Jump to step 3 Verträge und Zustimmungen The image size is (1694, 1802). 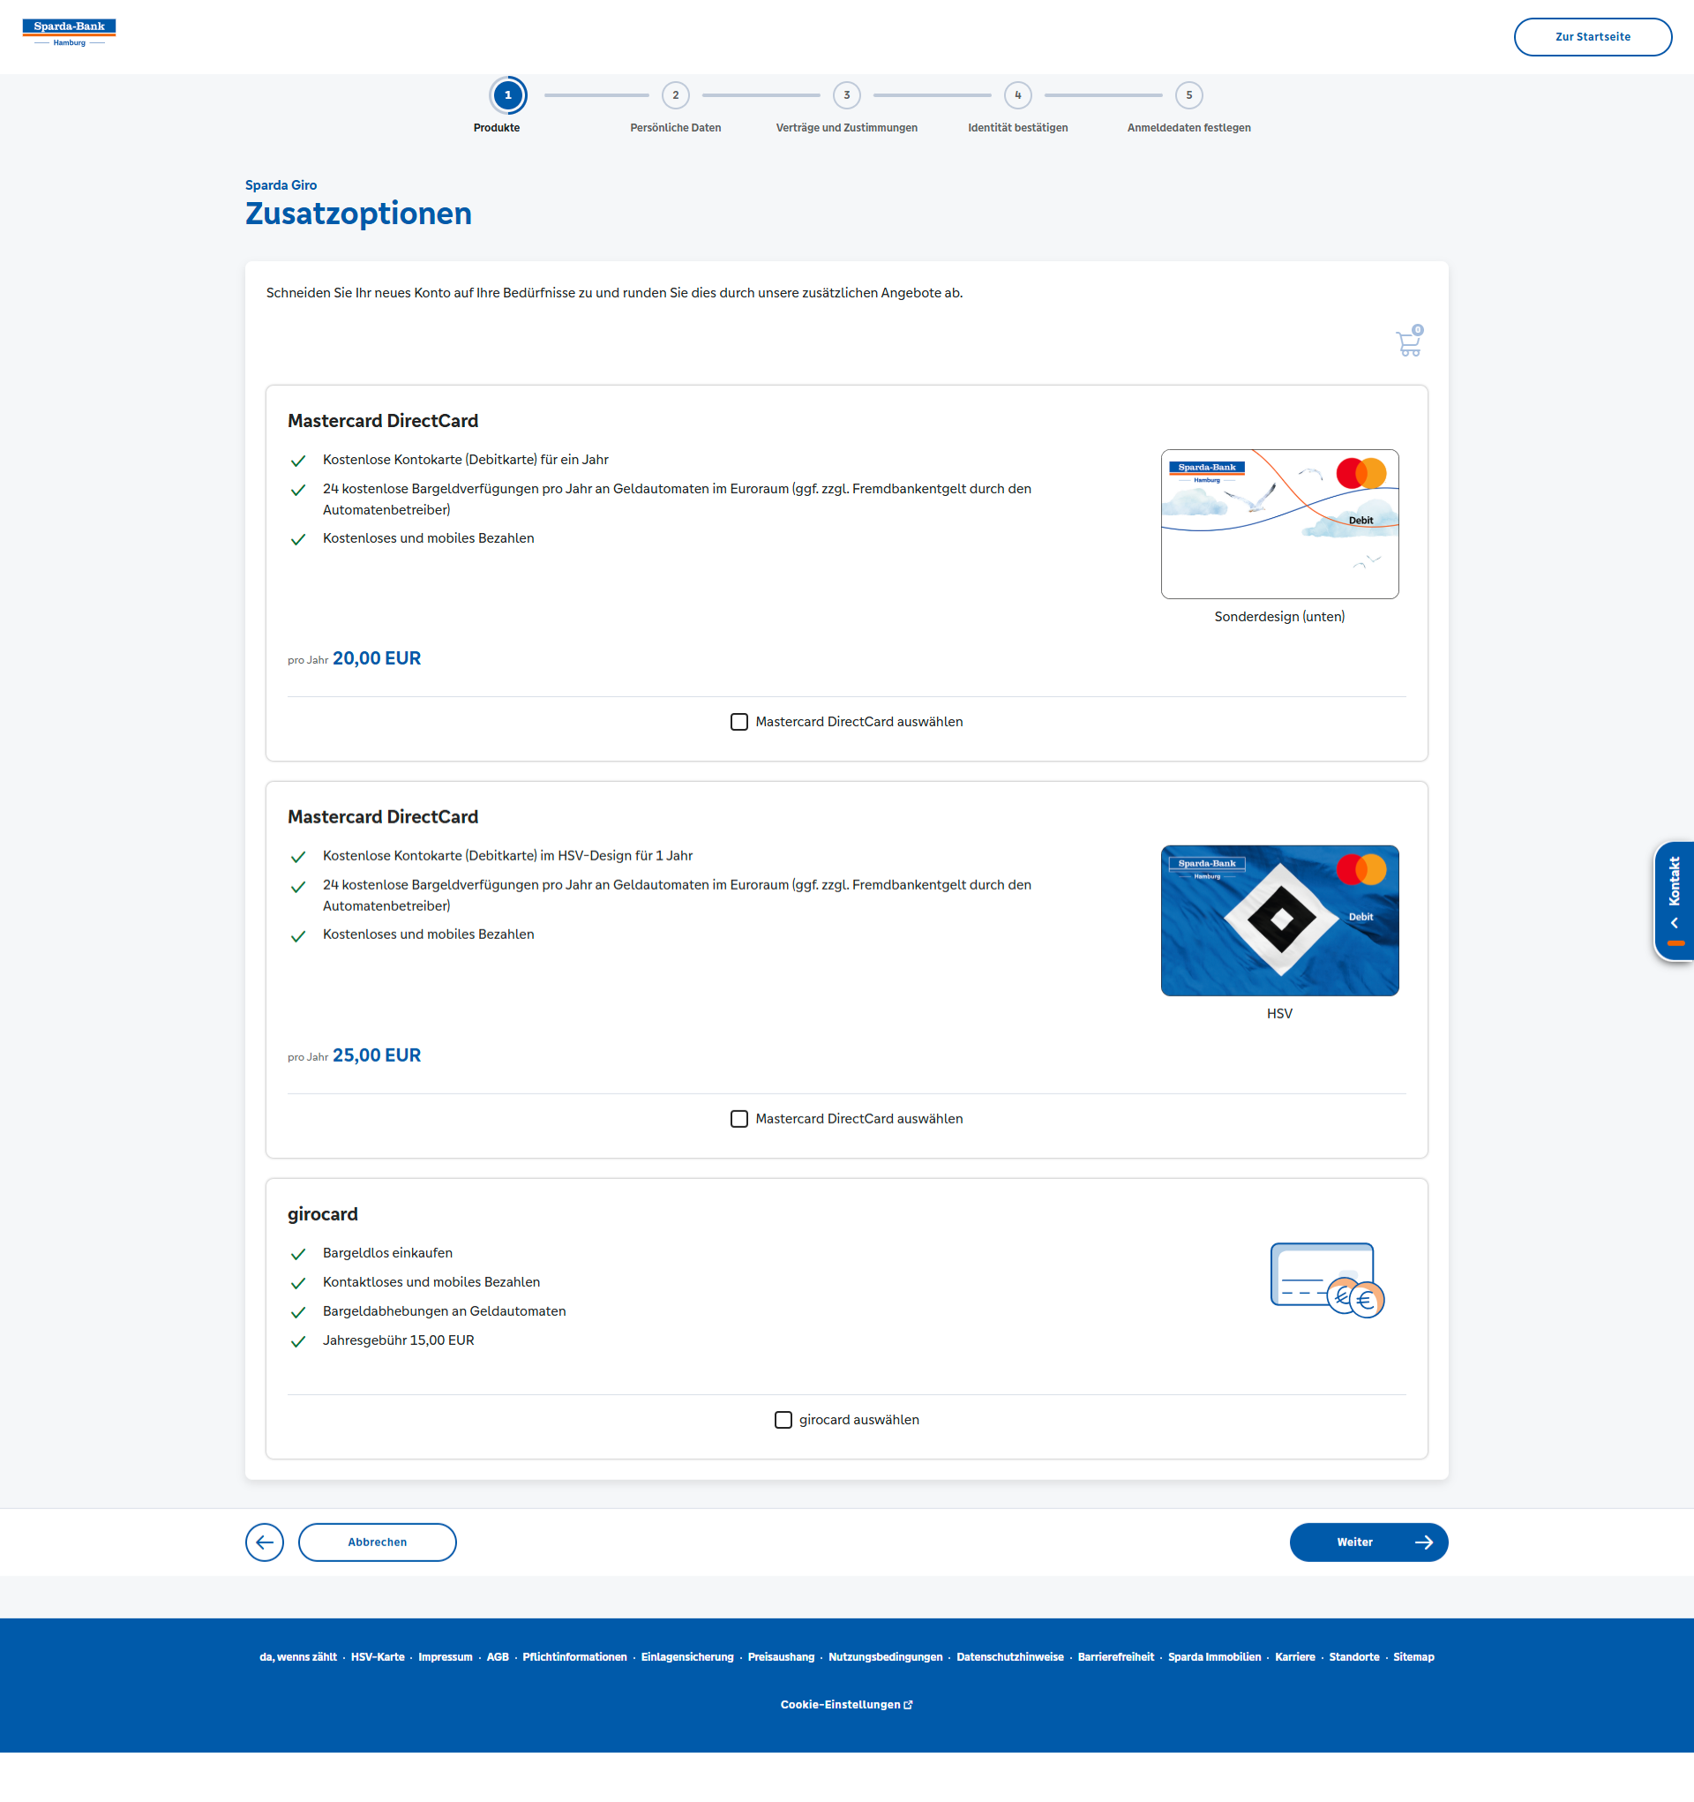click(x=846, y=95)
